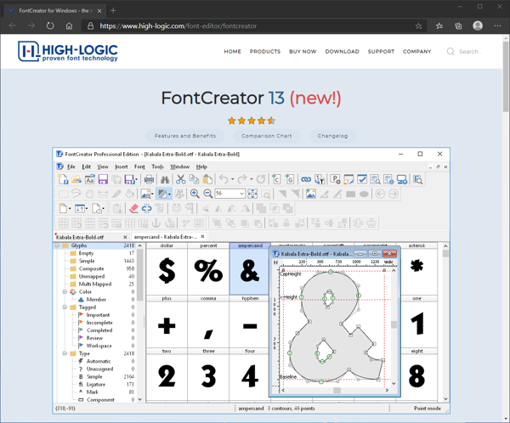Viewport: 510px width, 423px height.
Task: Click the blue monitor test icon
Action: [x=402, y=179]
